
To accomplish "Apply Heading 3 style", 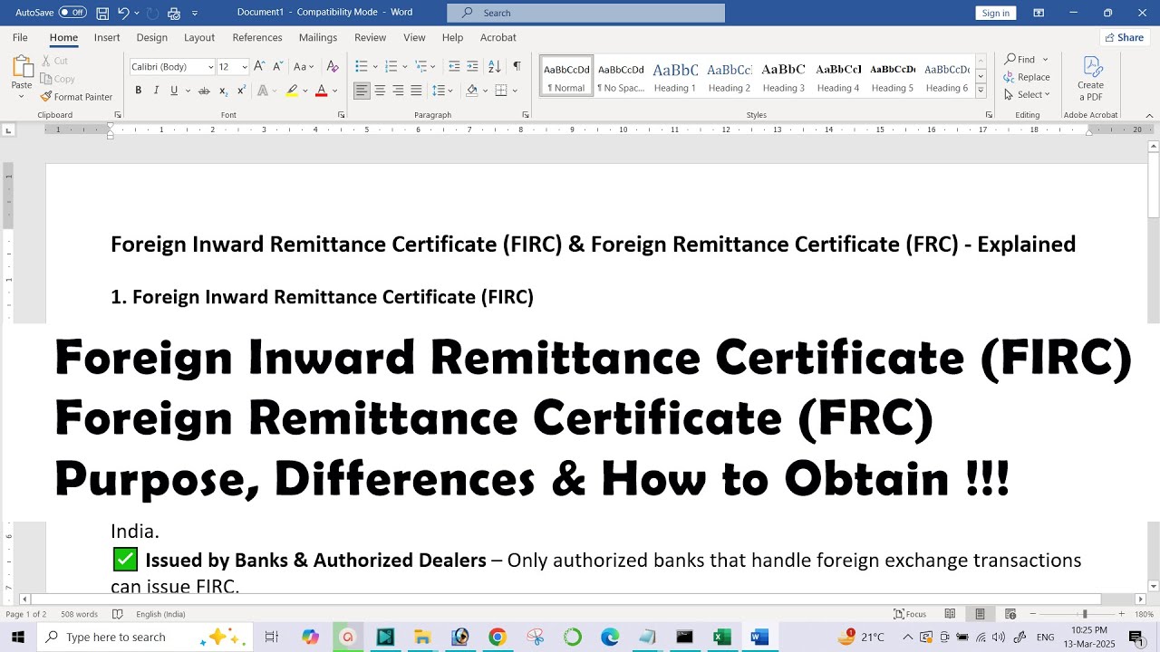I will click(x=784, y=75).
